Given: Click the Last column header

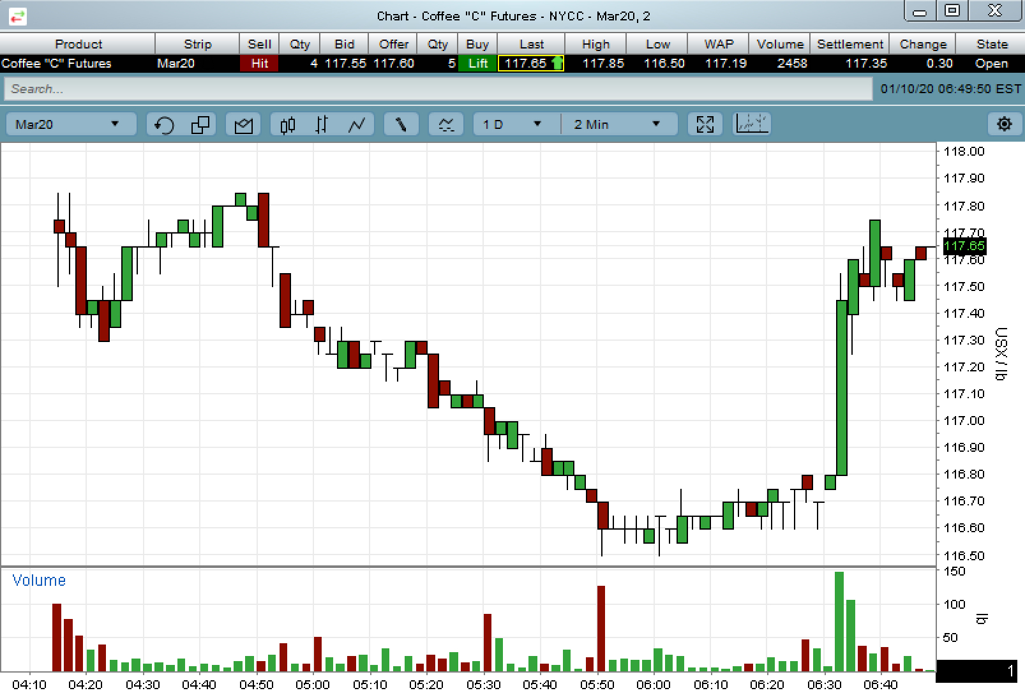Looking at the screenshot, I should pyautogui.click(x=531, y=44).
